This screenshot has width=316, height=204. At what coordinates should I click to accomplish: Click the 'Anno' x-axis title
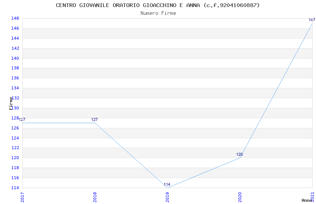pos(307,200)
